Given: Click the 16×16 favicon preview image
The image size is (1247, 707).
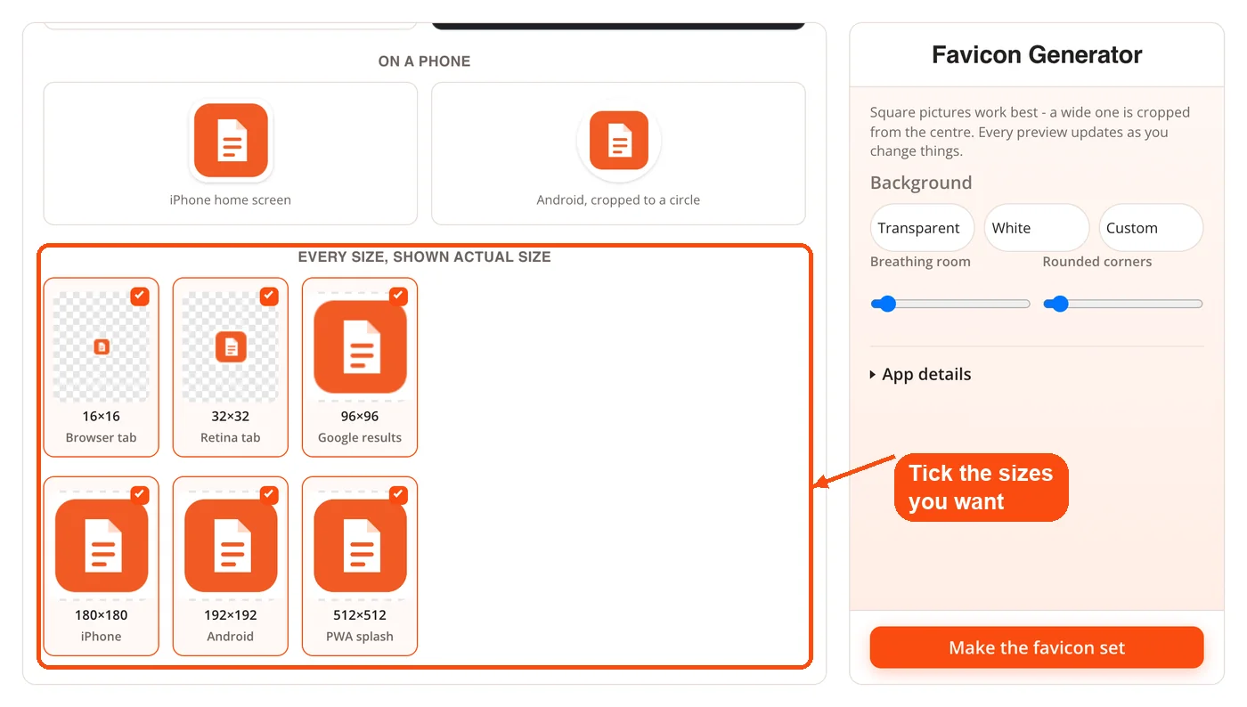Looking at the screenshot, I should click(102, 346).
